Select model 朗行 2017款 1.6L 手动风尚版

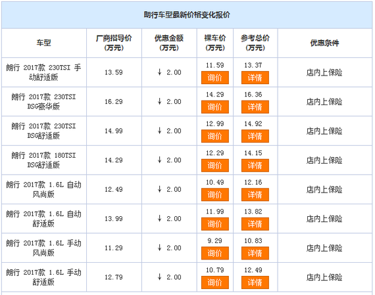43,248
